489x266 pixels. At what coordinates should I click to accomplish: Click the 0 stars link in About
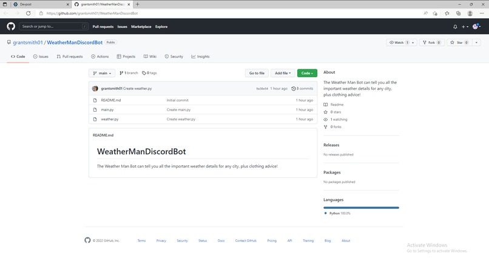[336, 112]
